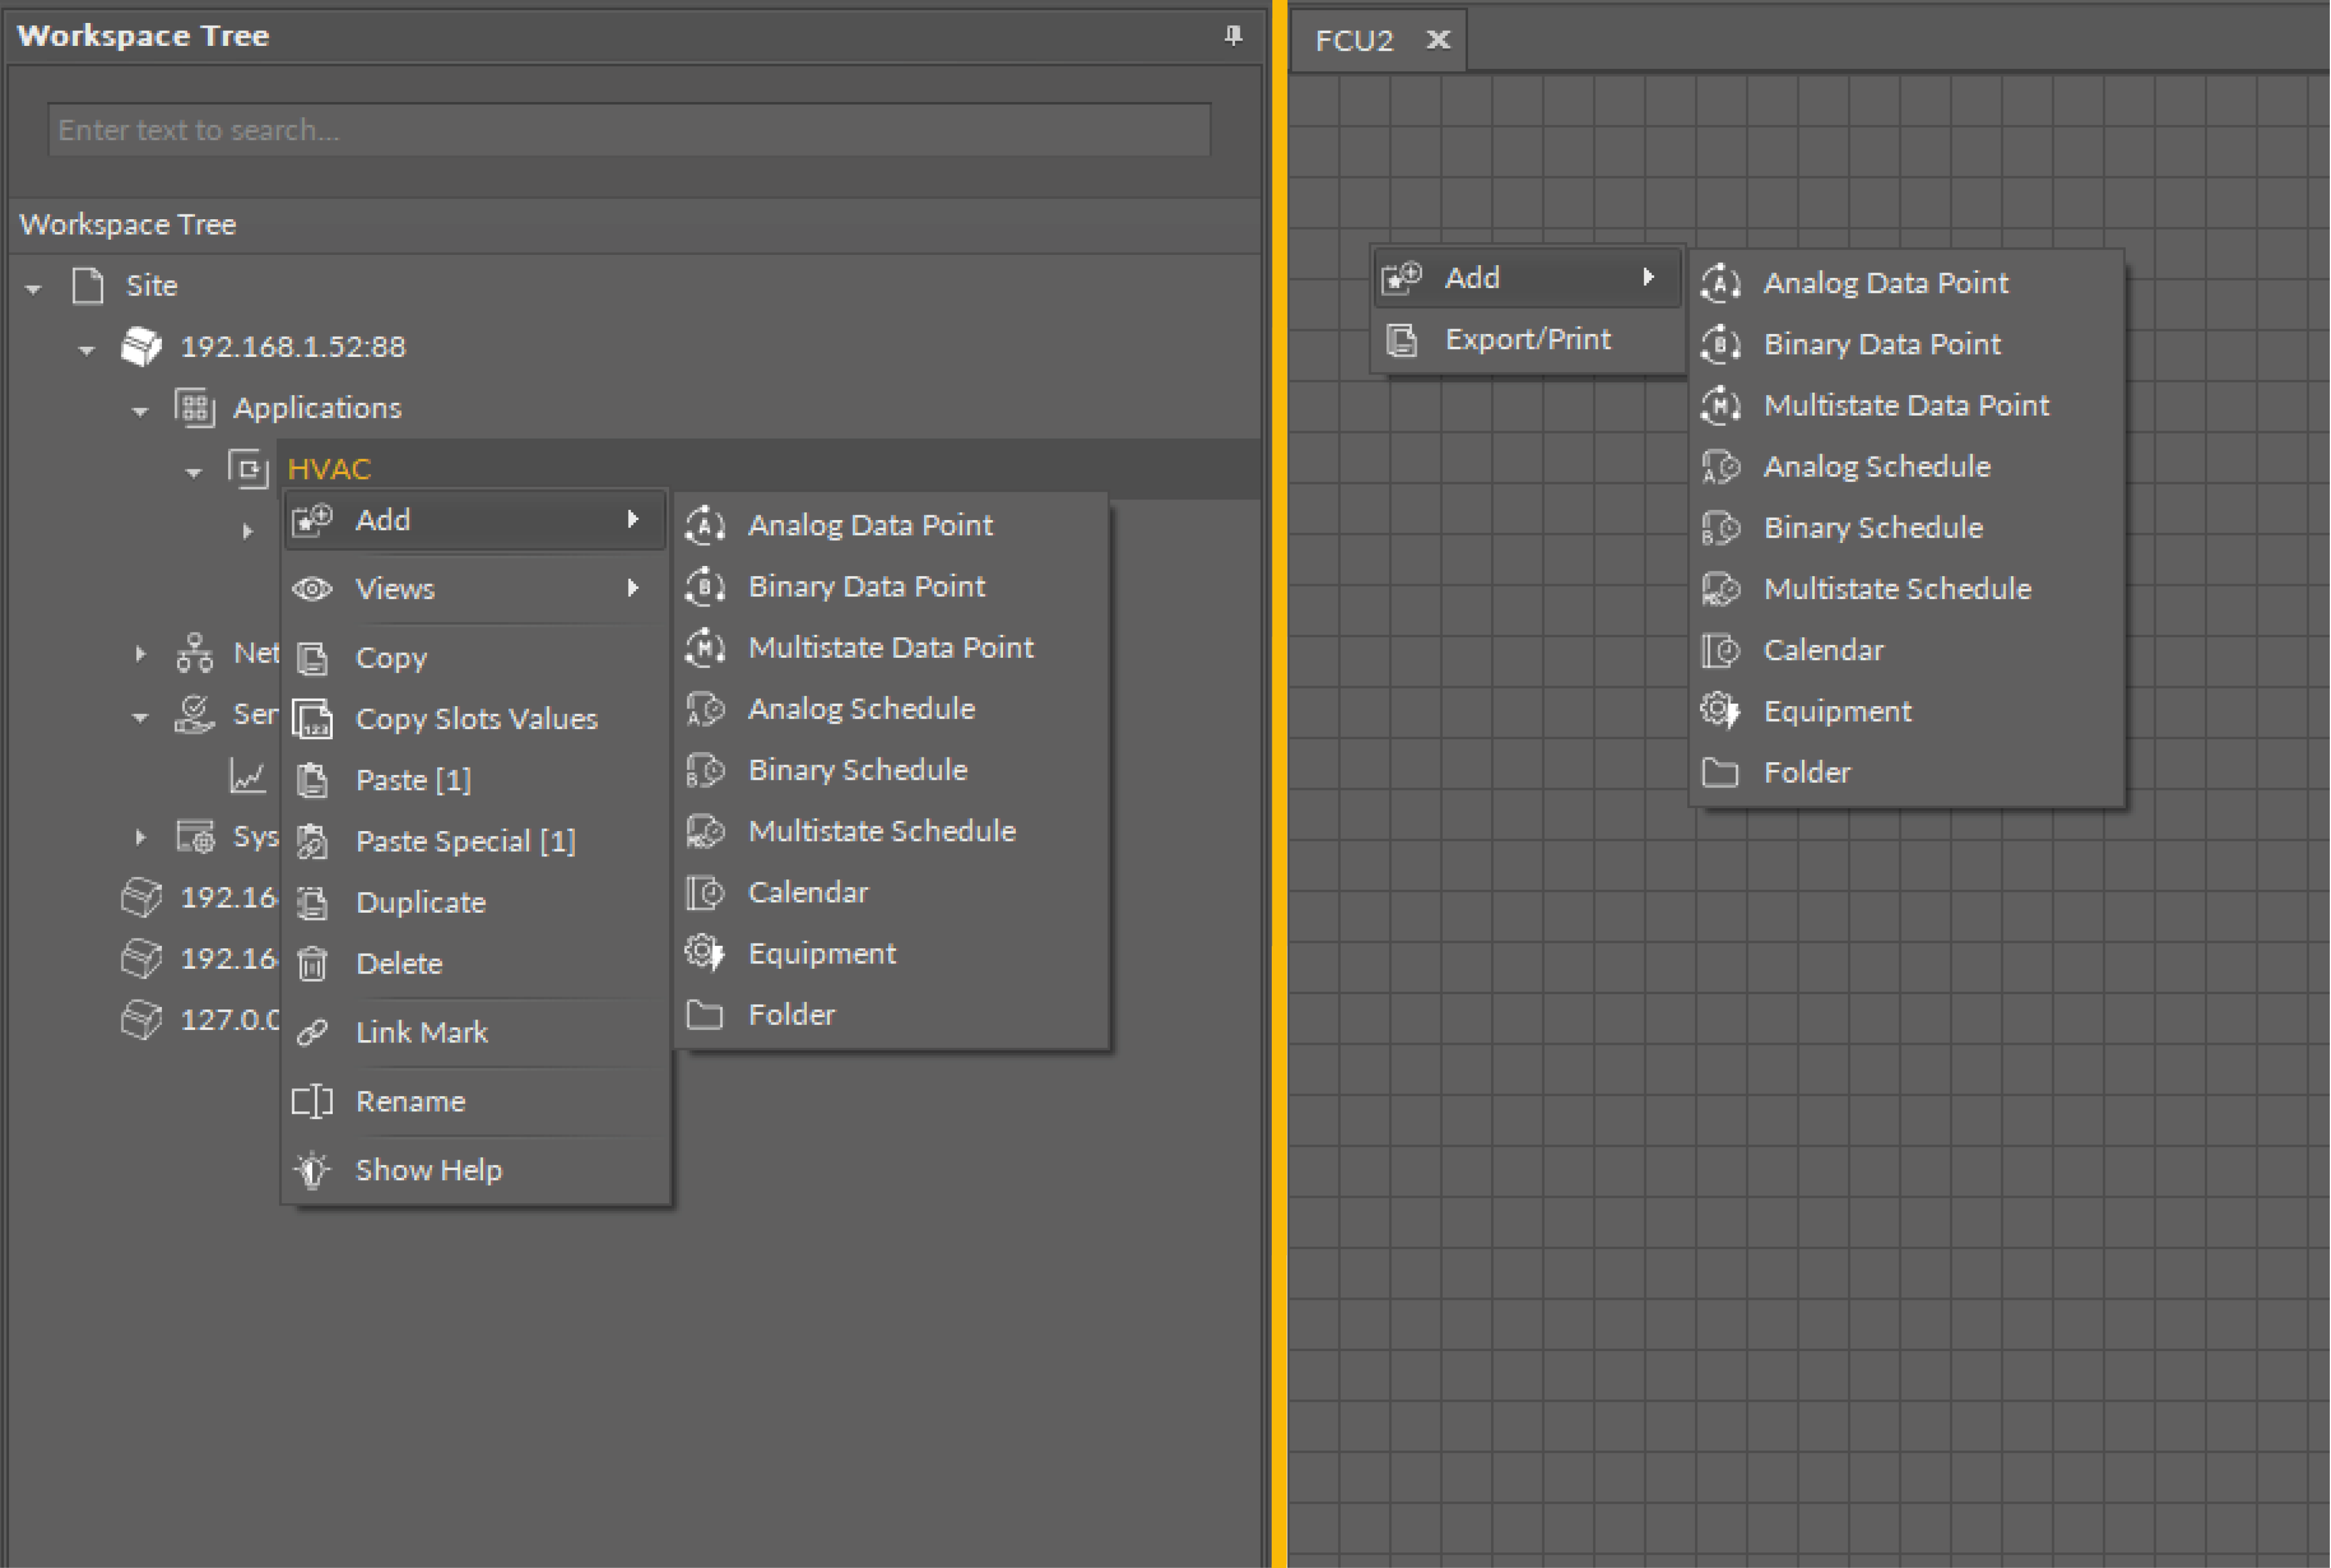
Task: Click the pin icon in Workspace Tree header
Action: coord(1233,36)
